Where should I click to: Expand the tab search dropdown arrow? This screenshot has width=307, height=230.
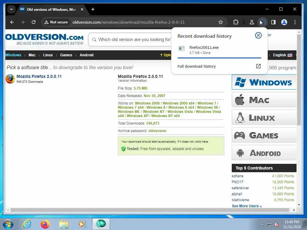pos(11,9)
